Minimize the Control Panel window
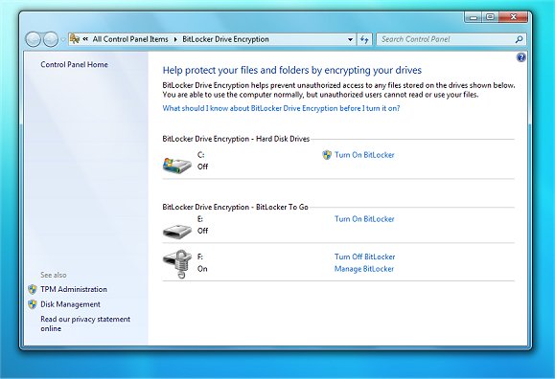 pos(474,16)
